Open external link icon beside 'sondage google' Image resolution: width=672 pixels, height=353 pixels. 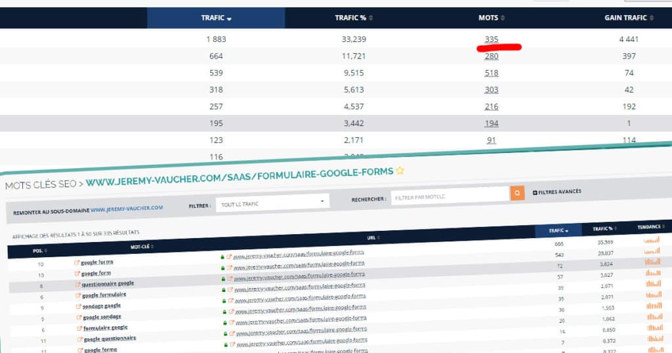tap(79, 306)
